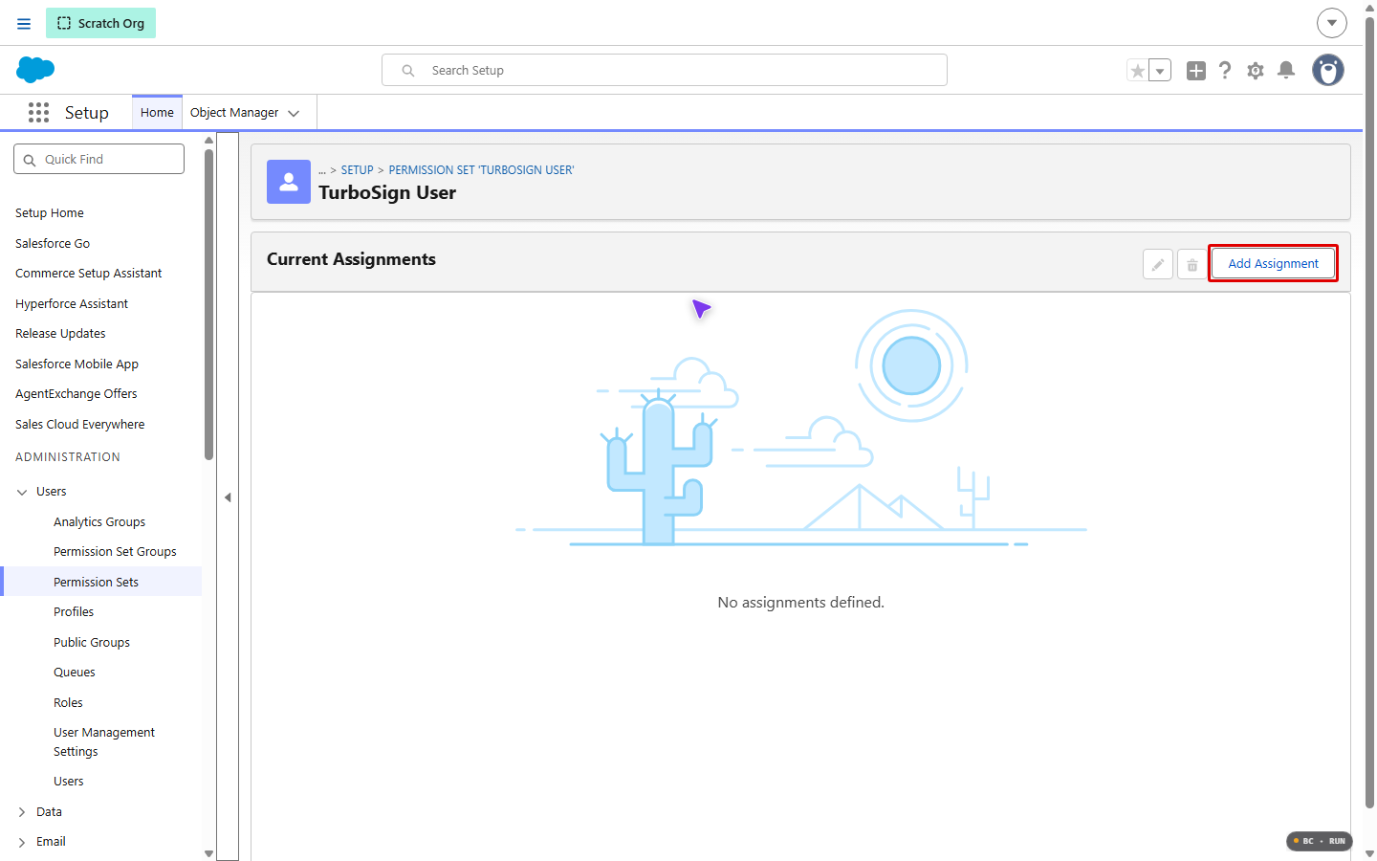Viewport: 1377px width, 861px height.
Task: Open the global actions plus icon
Action: click(x=1196, y=70)
